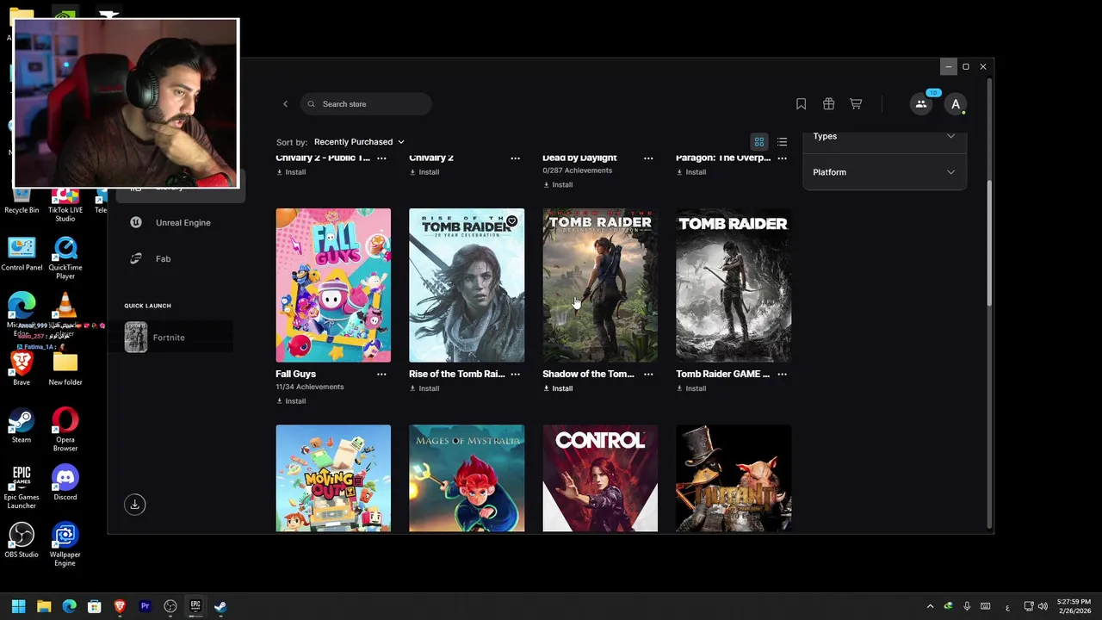Viewport: 1102px width, 620px height.
Task: Click the launcher window vertical scrollbar
Action: coord(989,245)
